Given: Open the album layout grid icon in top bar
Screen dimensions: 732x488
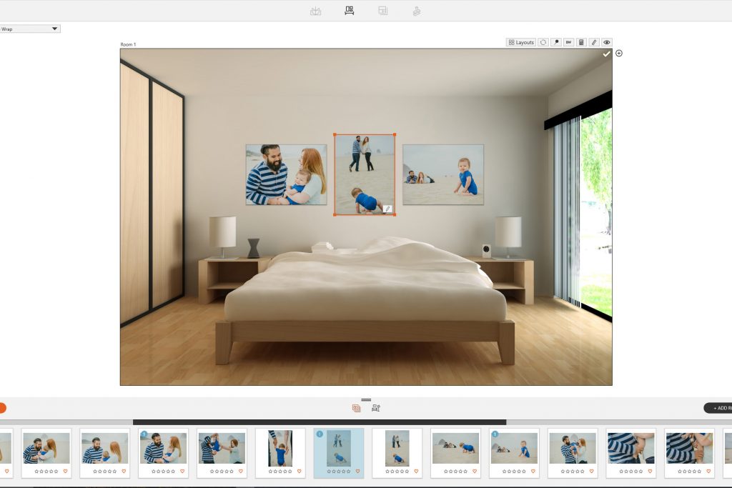Looking at the screenshot, I should click(x=383, y=10).
